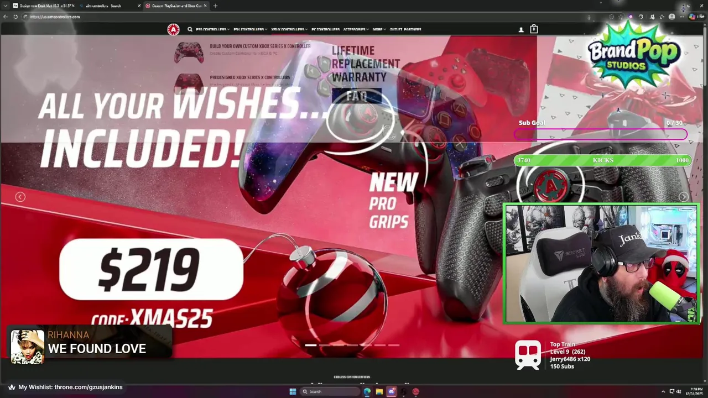Open the red circular taskbar app

(416, 391)
